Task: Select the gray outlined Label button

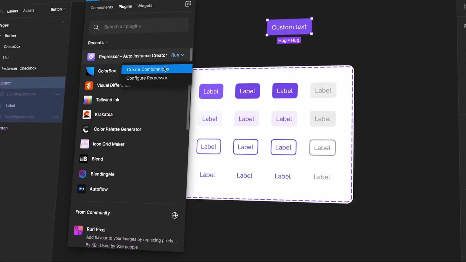Action: click(322, 148)
